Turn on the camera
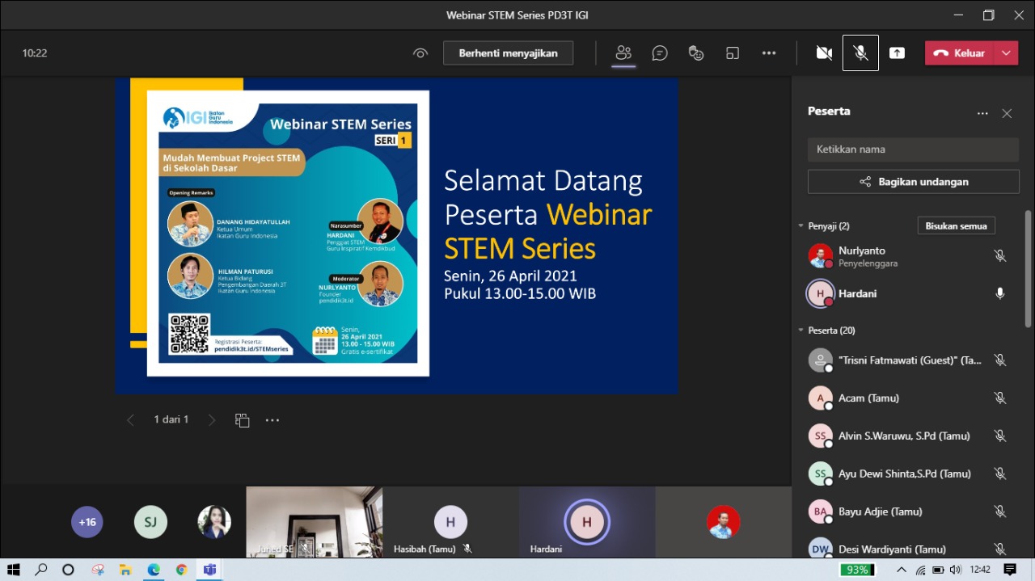 824,53
